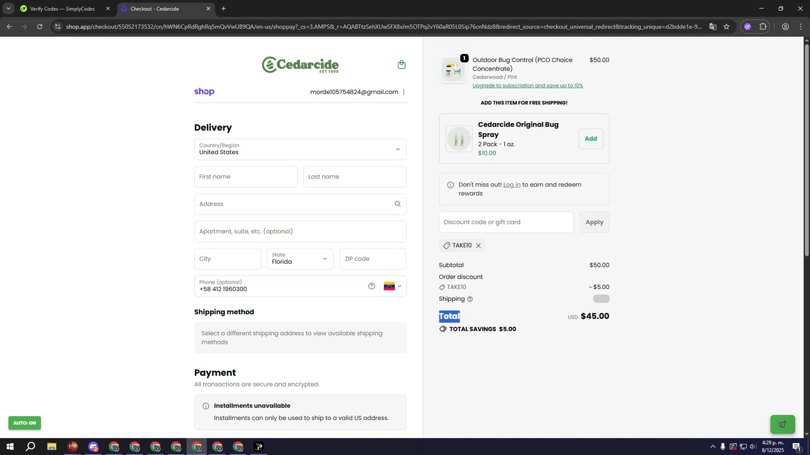Open the black P app in taskbar
This screenshot has height=455, width=810.
(x=259, y=446)
